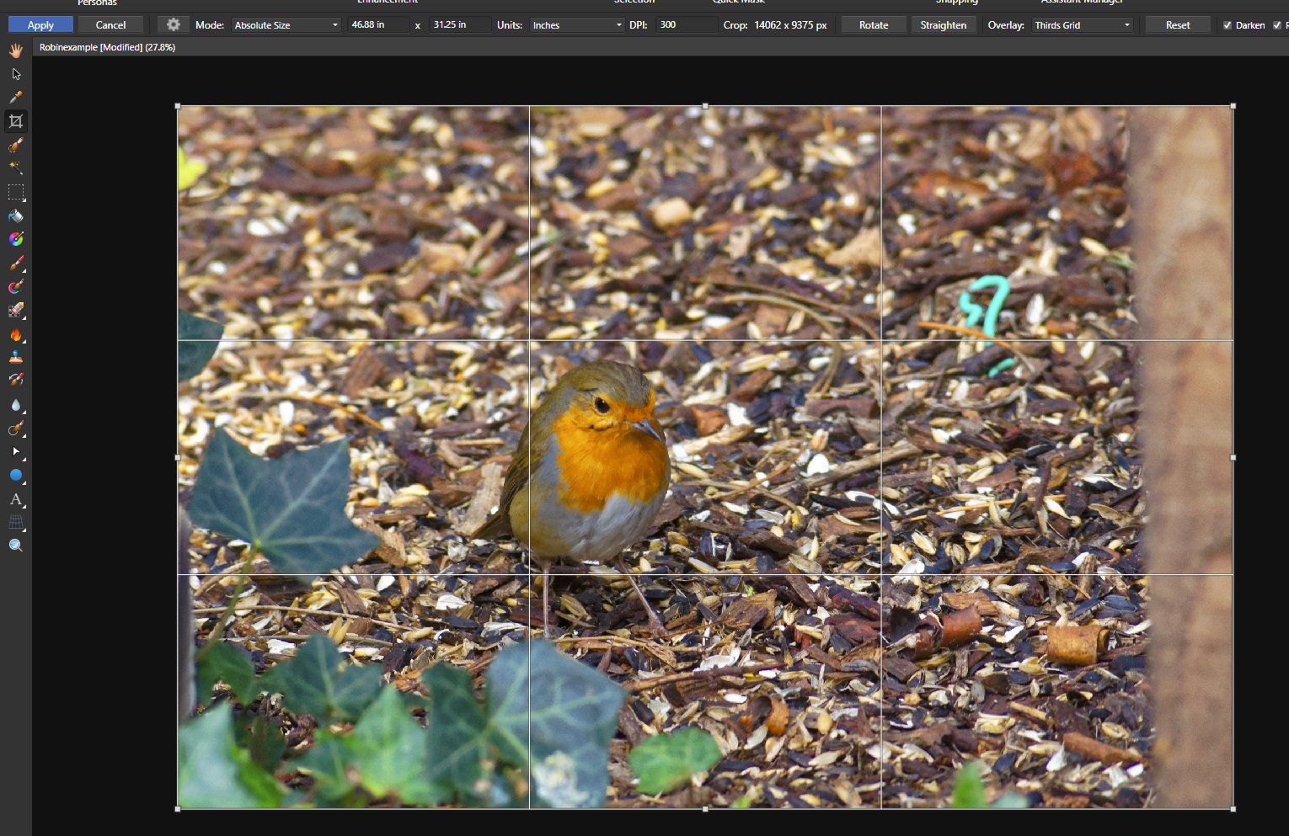
Task: Click the bottom-center crop edge handle
Action: [x=705, y=809]
